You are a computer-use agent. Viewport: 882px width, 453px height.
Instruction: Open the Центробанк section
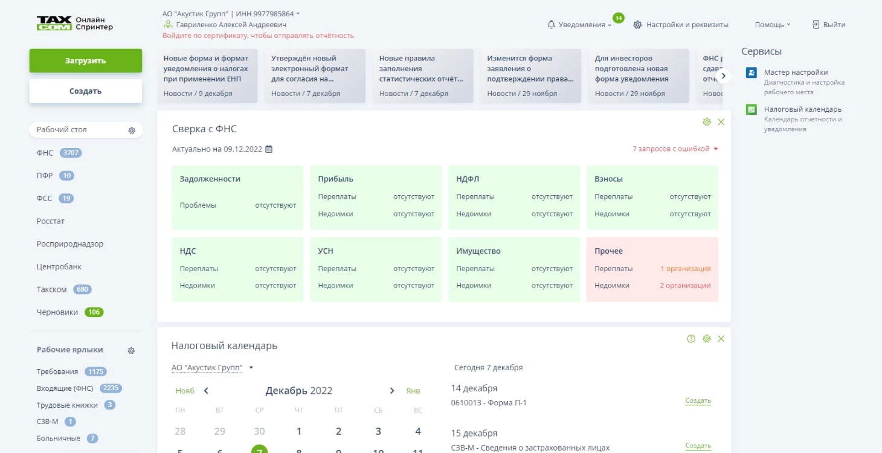[x=59, y=267]
